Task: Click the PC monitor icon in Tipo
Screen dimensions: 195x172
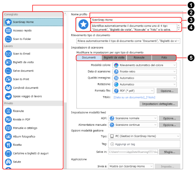Action: click(112, 136)
